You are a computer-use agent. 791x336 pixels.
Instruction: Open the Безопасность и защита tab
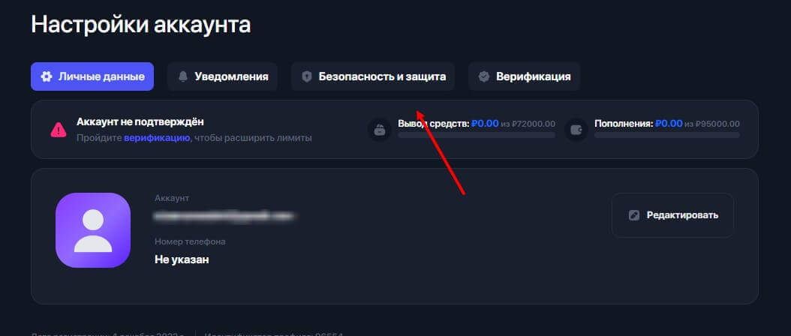pyautogui.click(x=373, y=76)
